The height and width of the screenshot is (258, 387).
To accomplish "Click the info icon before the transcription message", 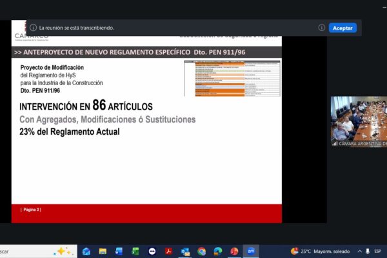I will (33, 28).
